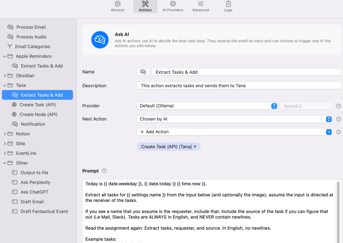
Task: Click the terminal icon beside Ask Perplexity
Action: [14, 182]
